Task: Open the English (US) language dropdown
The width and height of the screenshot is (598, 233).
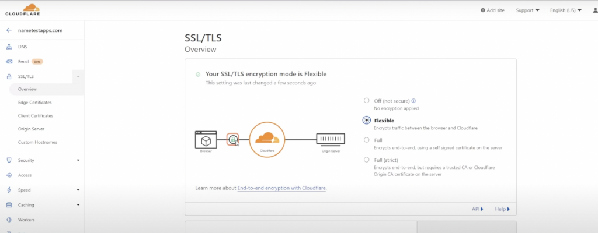Action: [565, 10]
